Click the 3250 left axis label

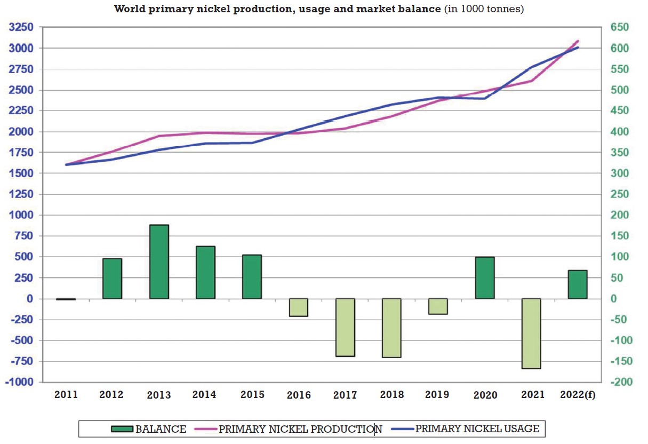[20, 27]
